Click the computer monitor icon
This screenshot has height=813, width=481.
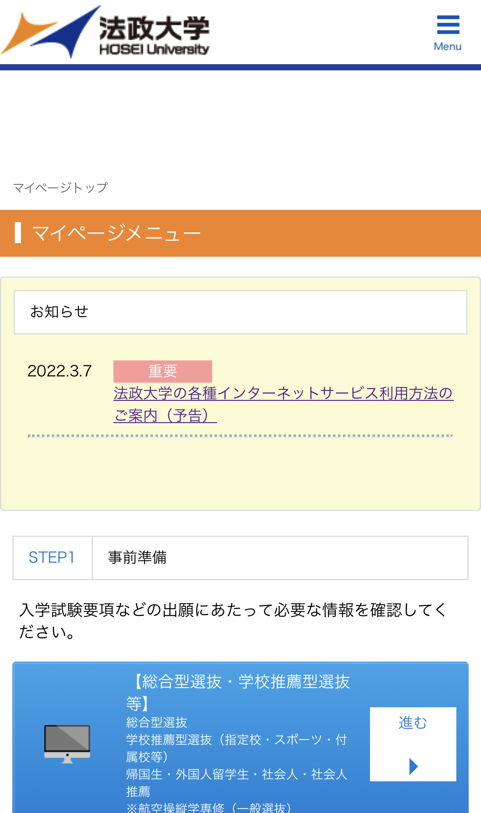pyautogui.click(x=67, y=743)
